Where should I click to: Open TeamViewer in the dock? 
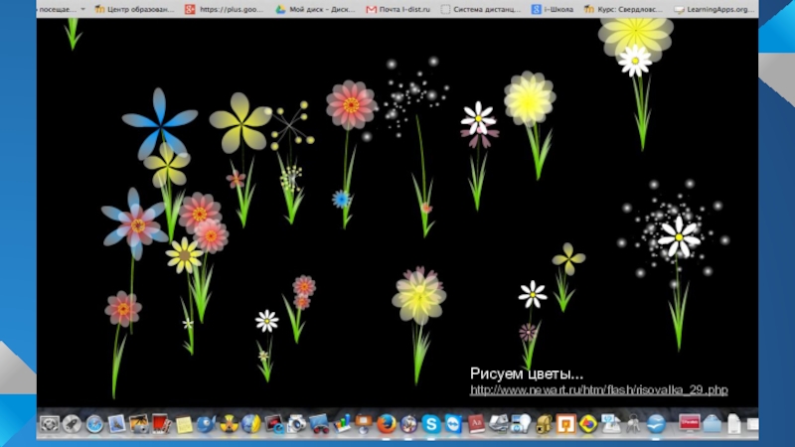[454, 424]
